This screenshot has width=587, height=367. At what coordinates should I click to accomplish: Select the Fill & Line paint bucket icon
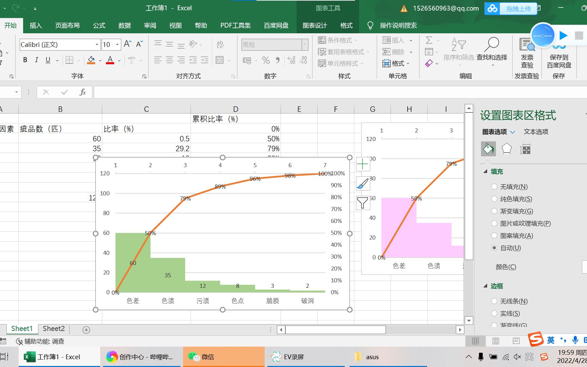(x=488, y=148)
